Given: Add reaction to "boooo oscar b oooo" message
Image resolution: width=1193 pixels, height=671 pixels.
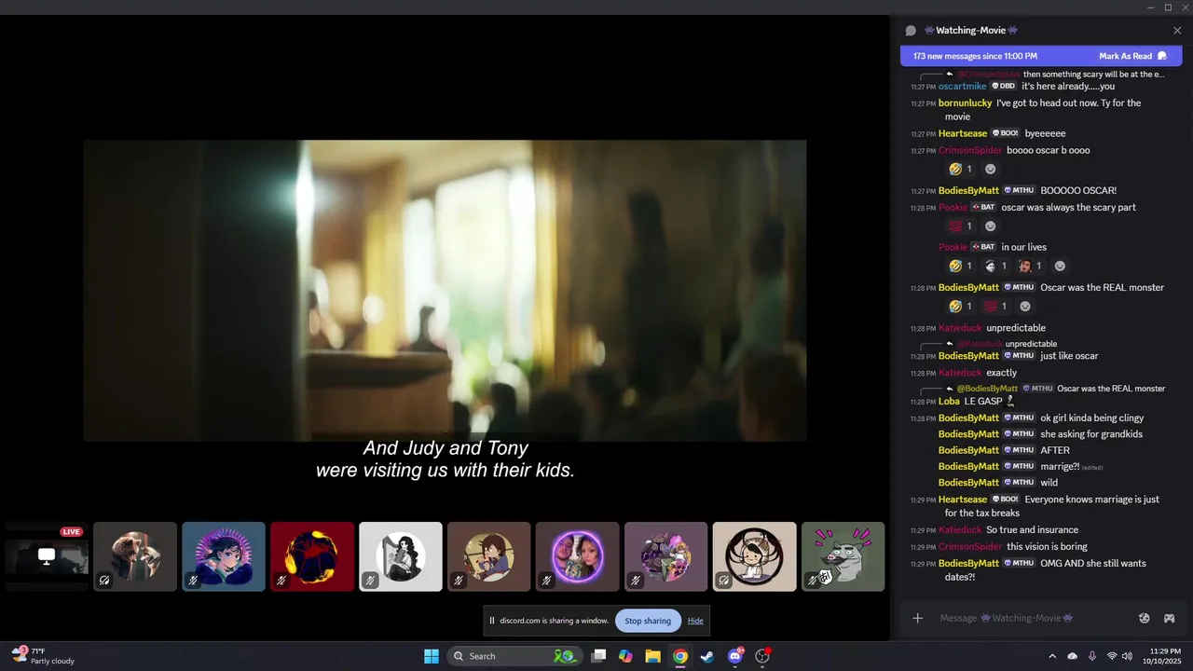Looking at the screenshot, I should [x=991, y=169].
